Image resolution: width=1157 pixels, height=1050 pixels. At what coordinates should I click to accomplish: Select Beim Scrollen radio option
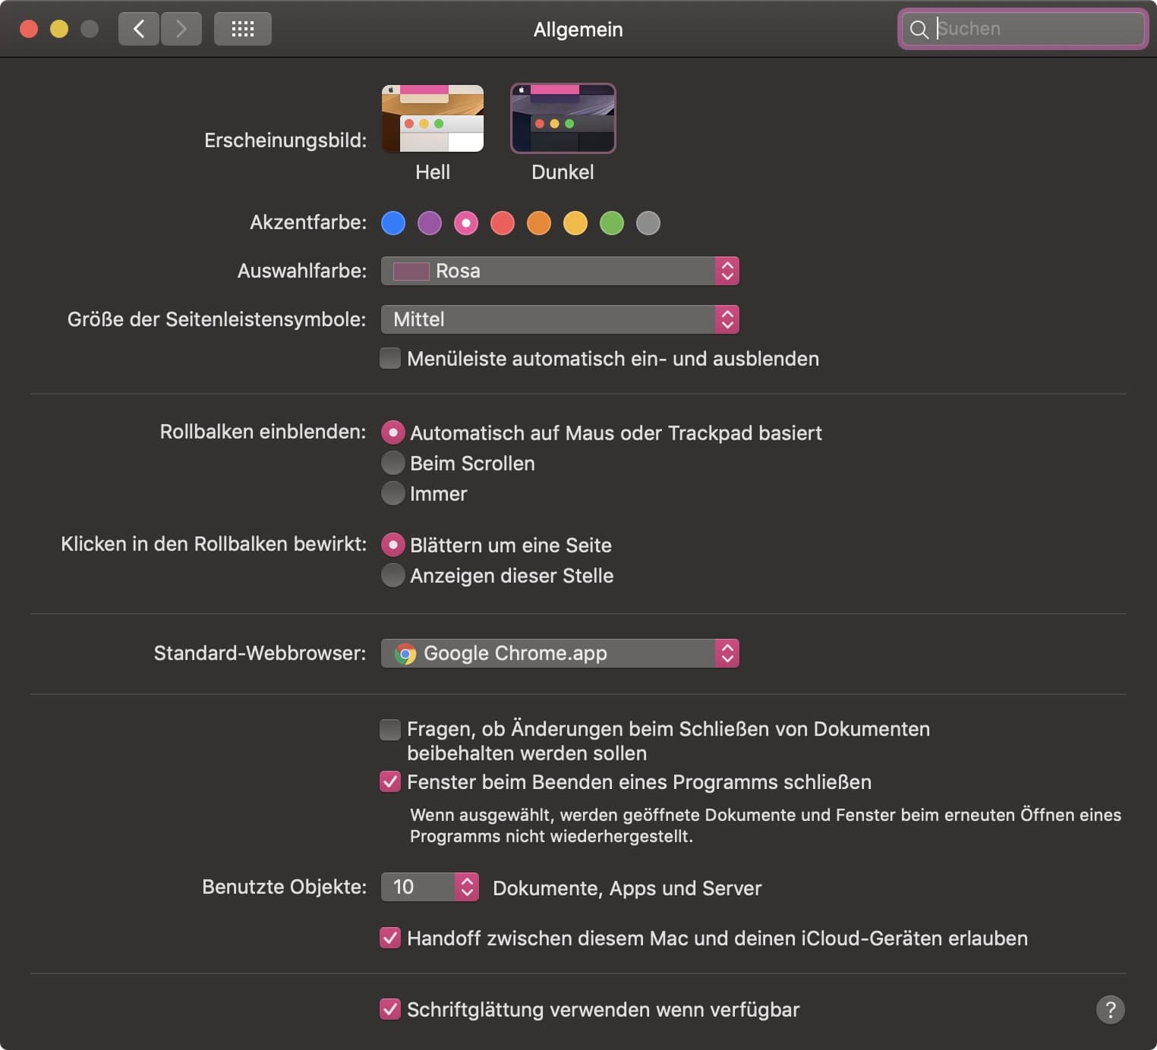pyautogui.click(x=393, y=463)
